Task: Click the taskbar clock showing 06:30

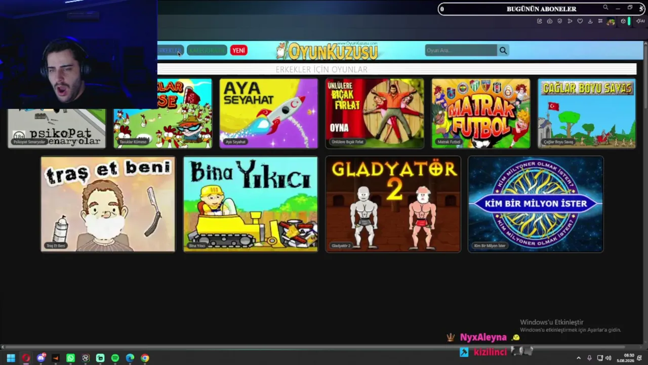Action: pos(625,358)
